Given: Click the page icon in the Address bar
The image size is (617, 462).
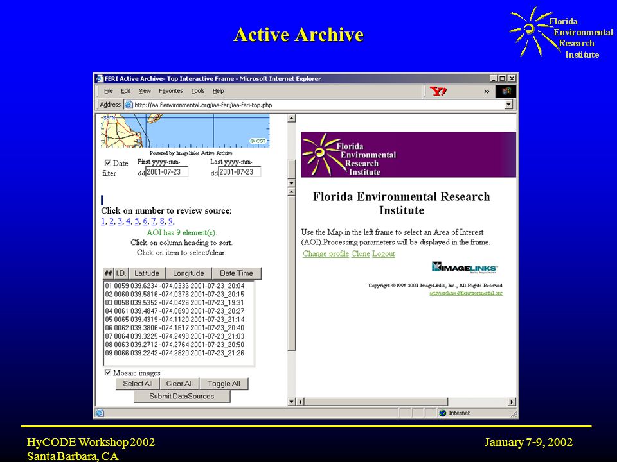Looking at the screenshot, I should tap(129, 105).
